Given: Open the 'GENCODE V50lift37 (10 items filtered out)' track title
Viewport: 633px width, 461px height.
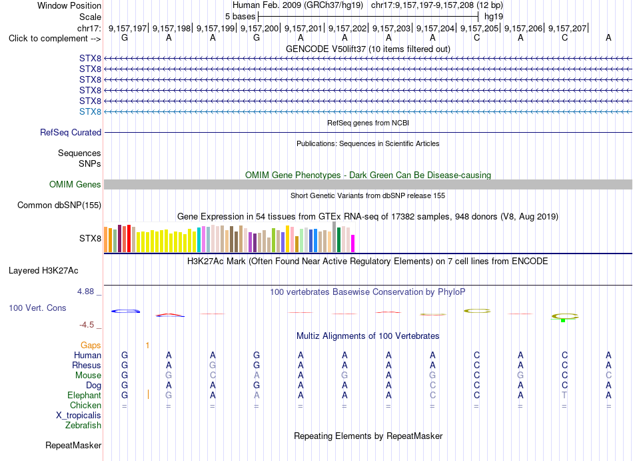Looking at the screenshot, I should (x=368, y=49).
